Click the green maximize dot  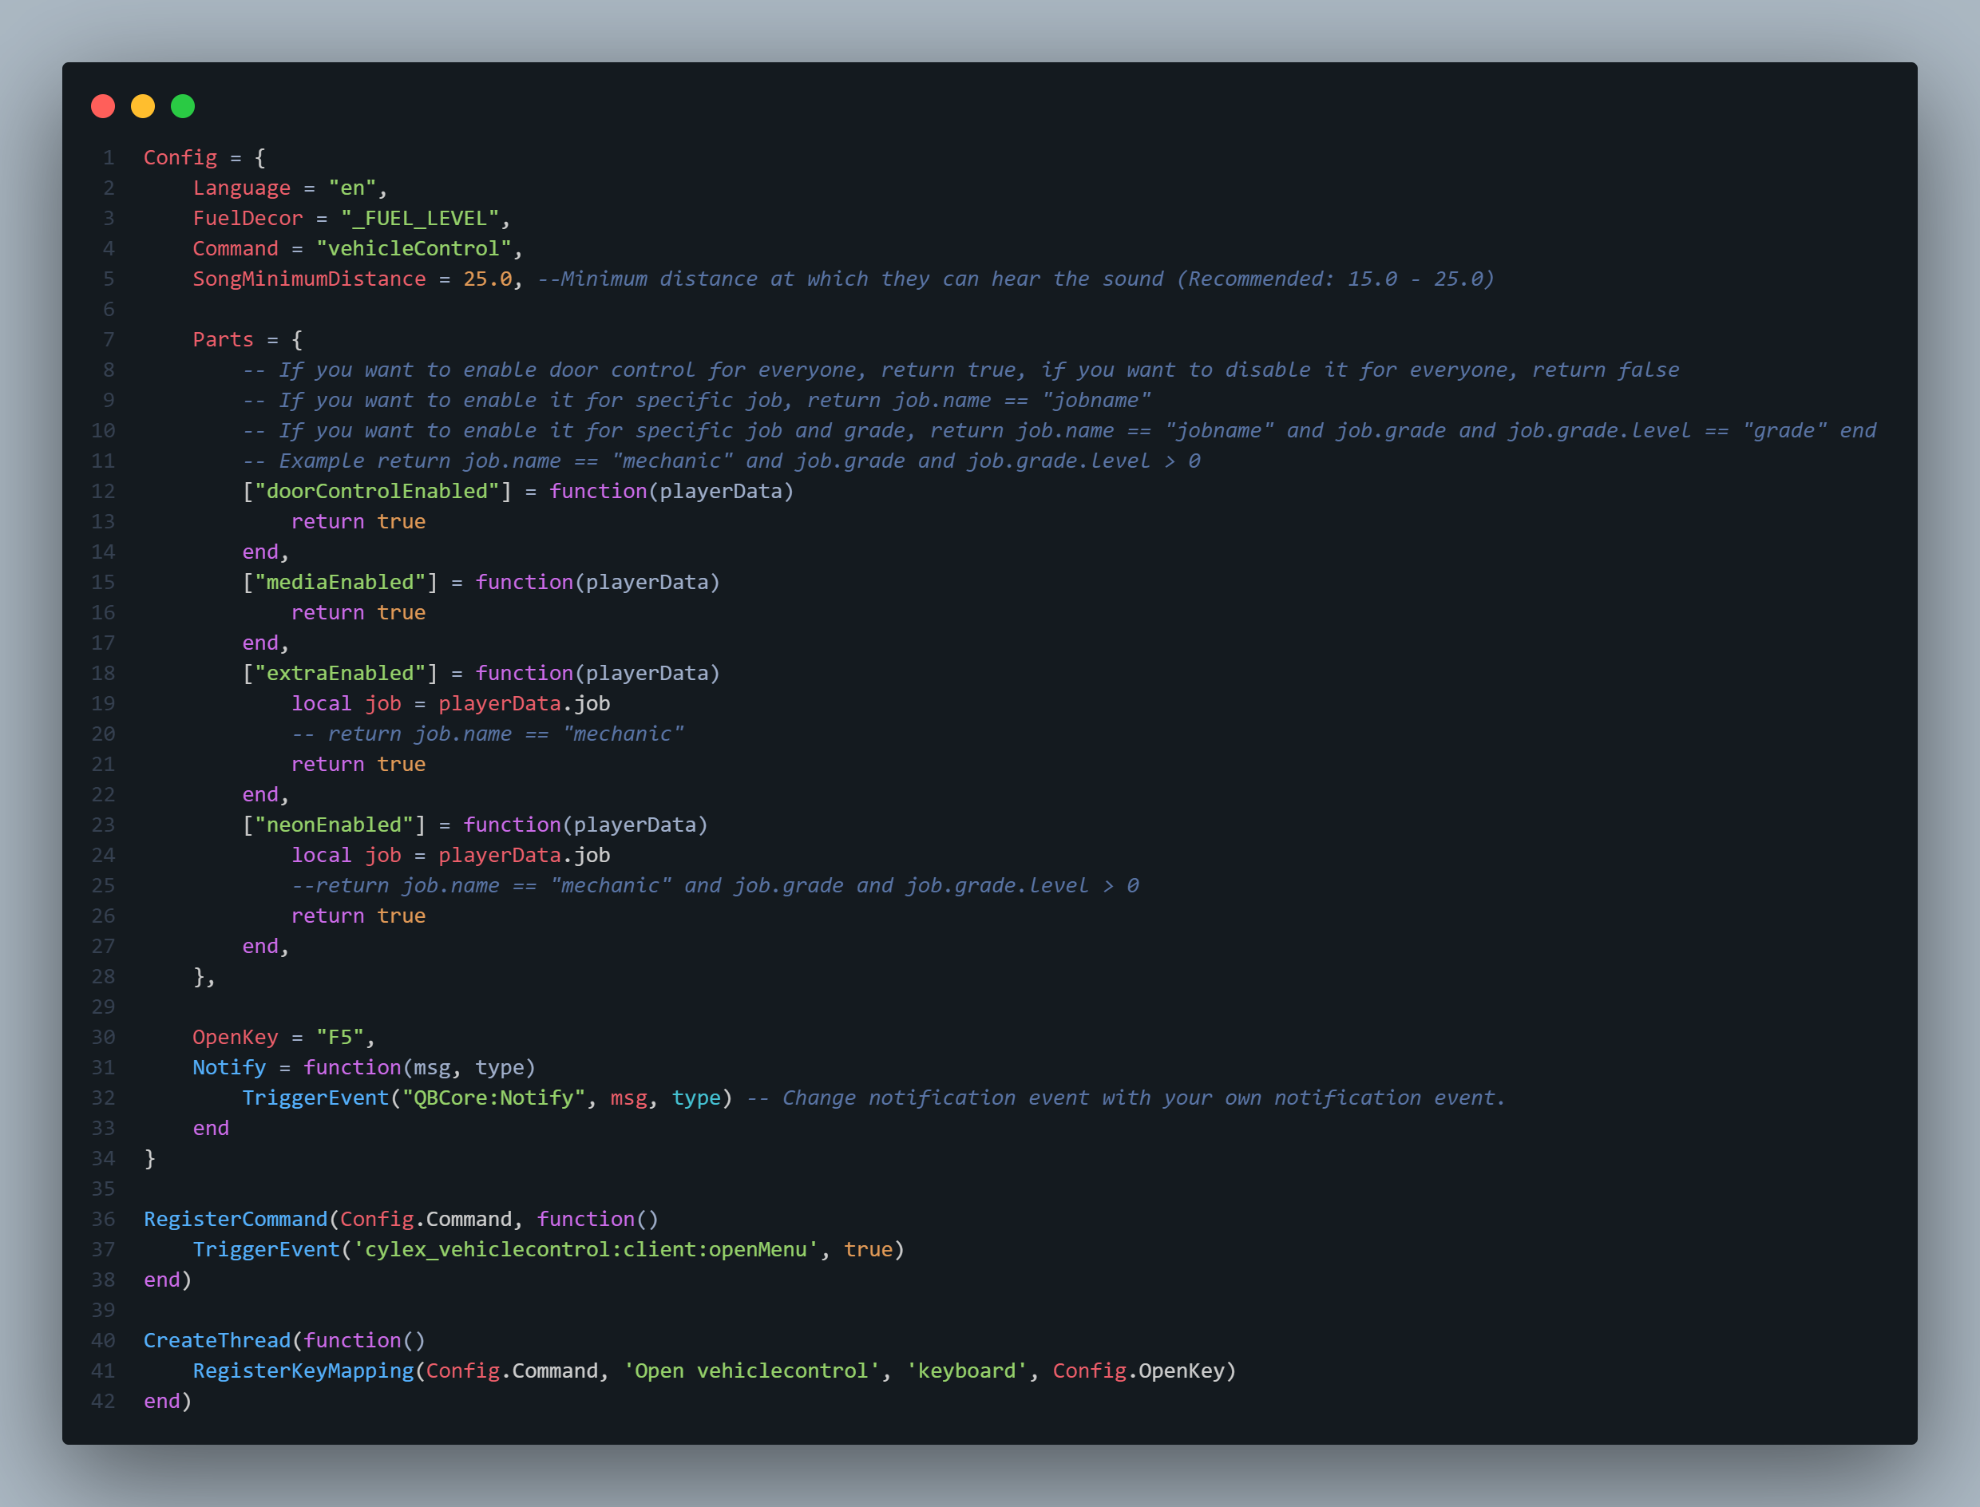(183, 107)
